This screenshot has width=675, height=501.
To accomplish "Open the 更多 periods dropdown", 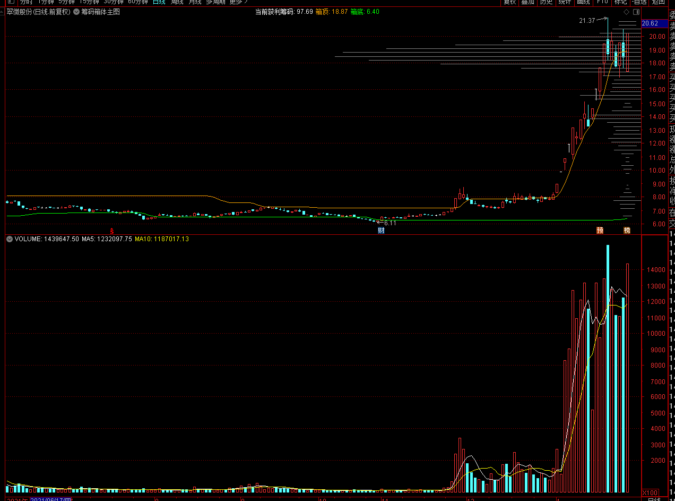I will coord(238,2).
